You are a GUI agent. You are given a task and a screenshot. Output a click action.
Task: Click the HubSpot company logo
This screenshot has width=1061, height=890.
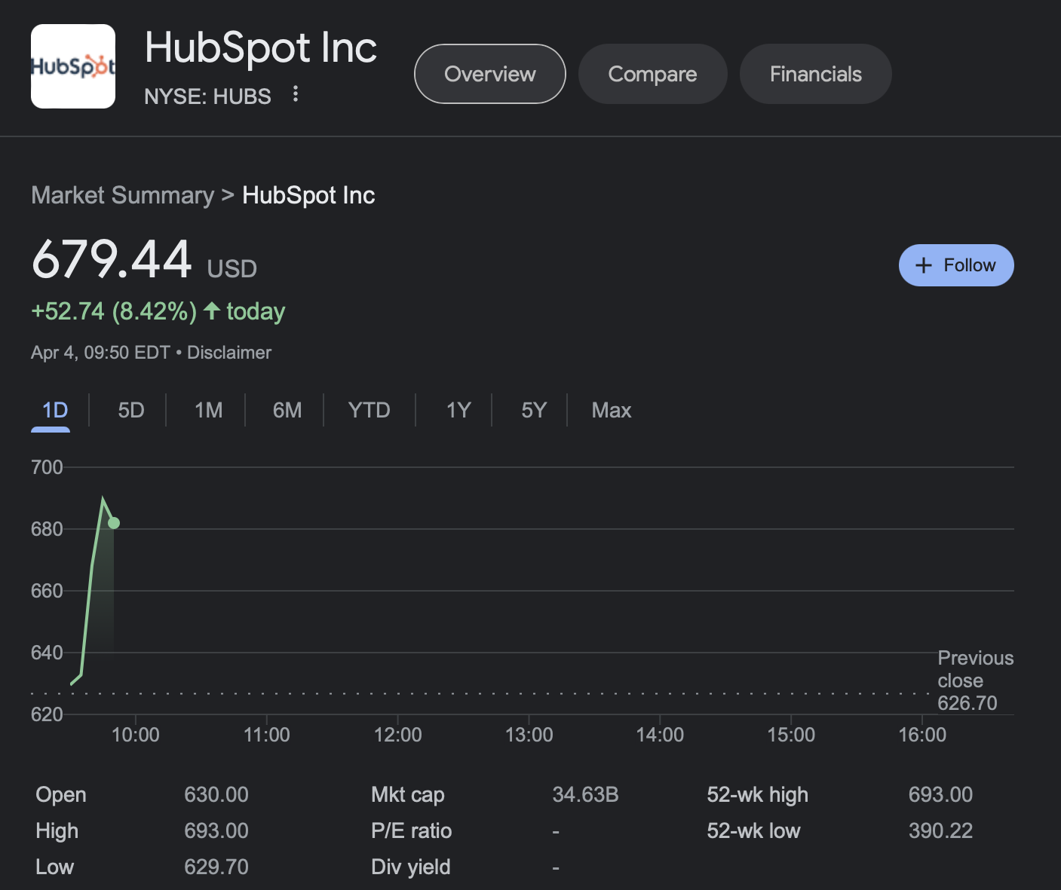72,66
